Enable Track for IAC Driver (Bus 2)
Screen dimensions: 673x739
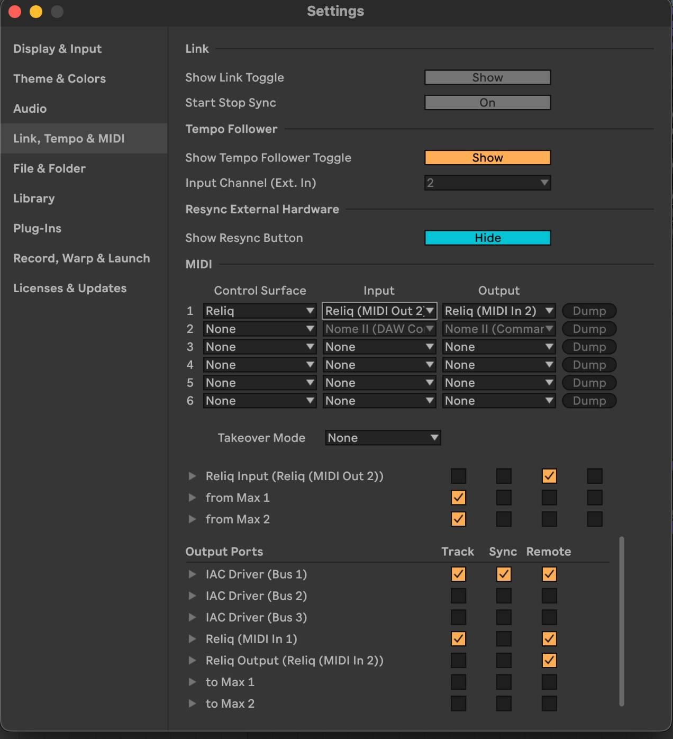click(458, 596)
